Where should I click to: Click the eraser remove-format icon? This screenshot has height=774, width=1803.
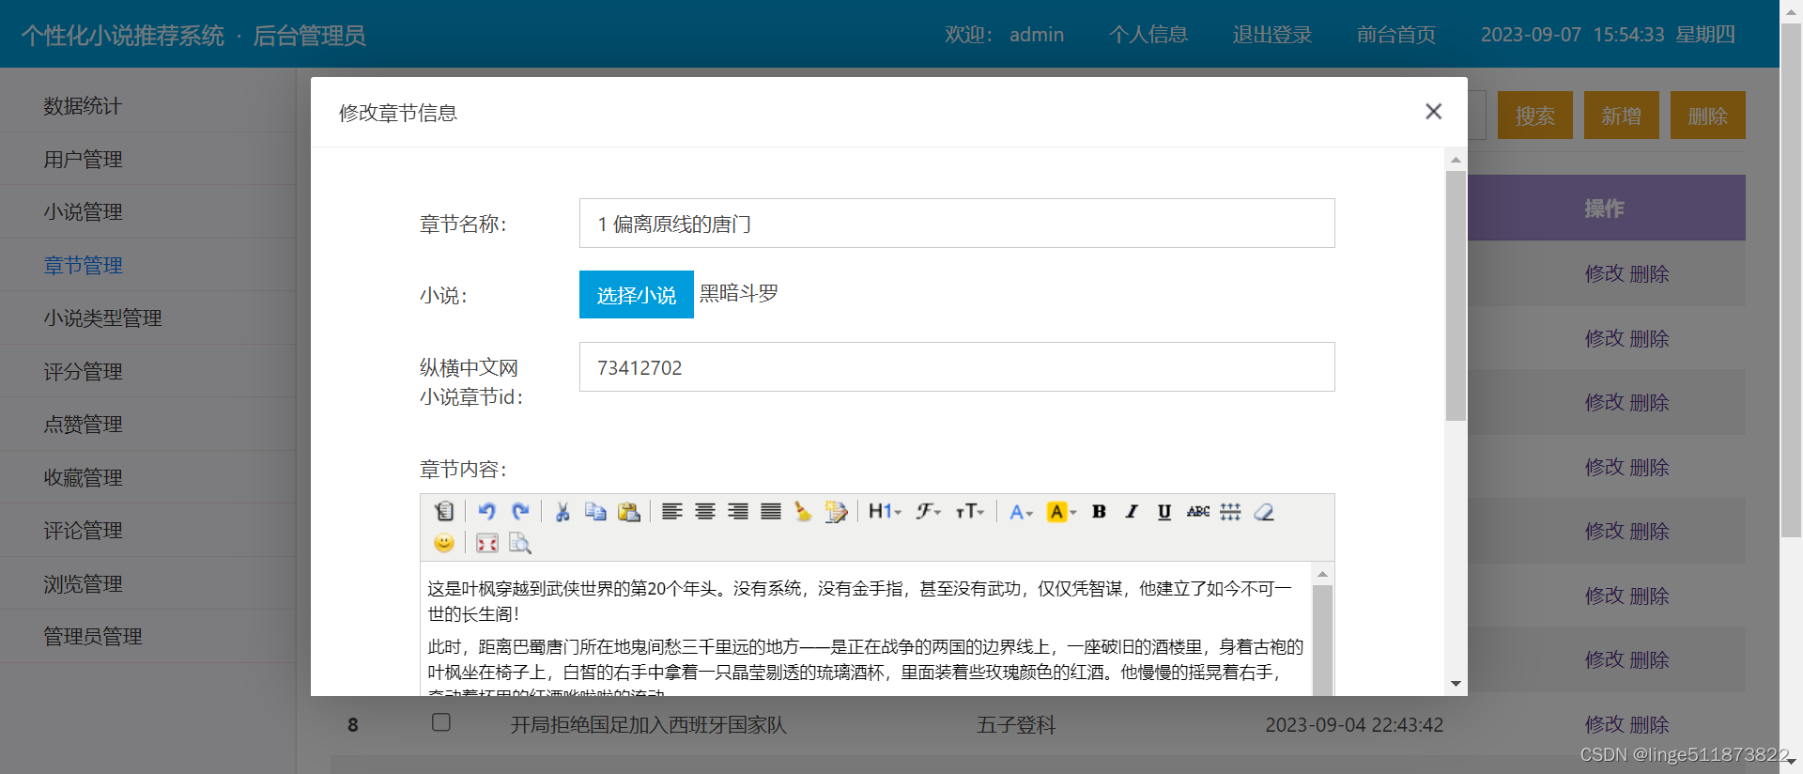point(1264,511)
